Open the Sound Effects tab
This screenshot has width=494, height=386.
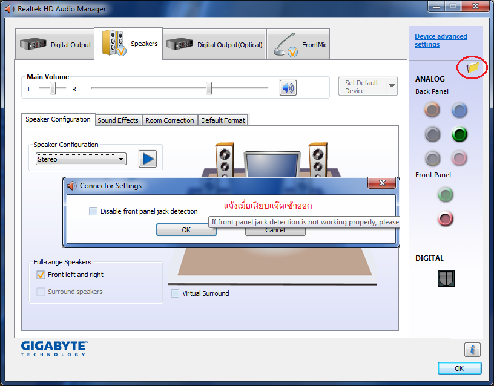pyautogui.click(x=118, y=120)
